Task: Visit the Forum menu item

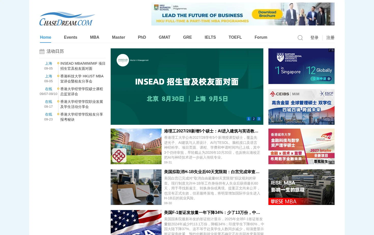Action: (261, 37)
